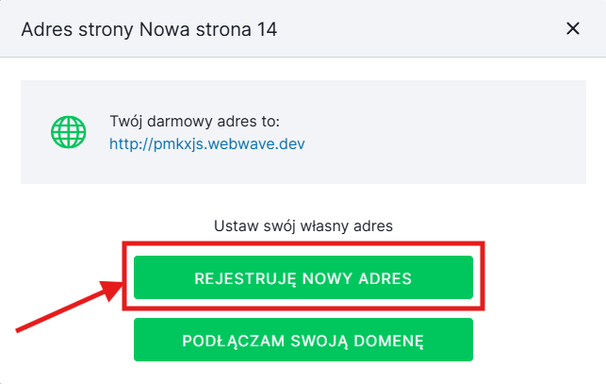
Task: Close the Adres strony dialog
Action: [572, 28]
